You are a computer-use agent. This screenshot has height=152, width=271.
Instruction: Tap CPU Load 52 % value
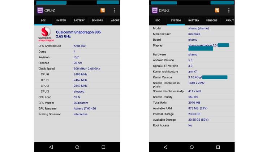coord(77,97)
